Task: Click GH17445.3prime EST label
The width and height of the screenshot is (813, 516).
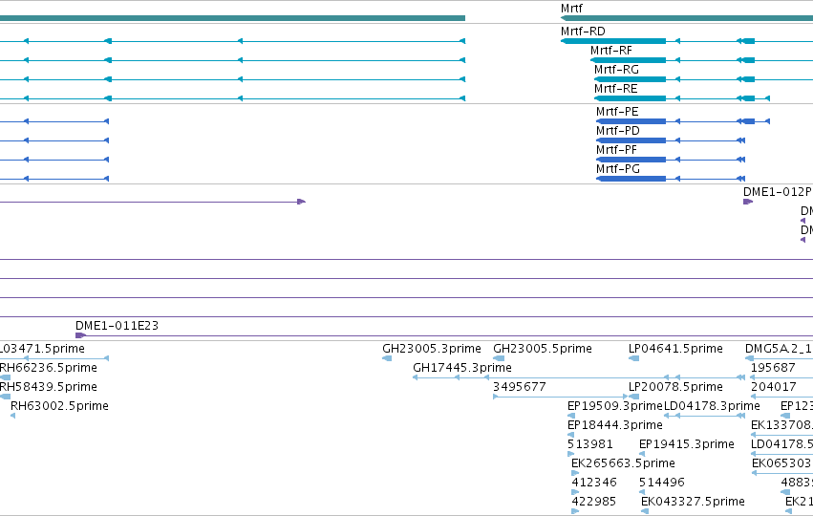Action: (x=462, y=368)
